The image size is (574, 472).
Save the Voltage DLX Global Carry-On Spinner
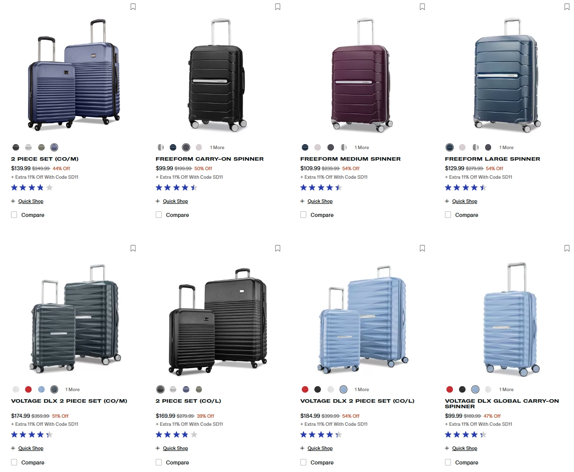pos(566,248)
